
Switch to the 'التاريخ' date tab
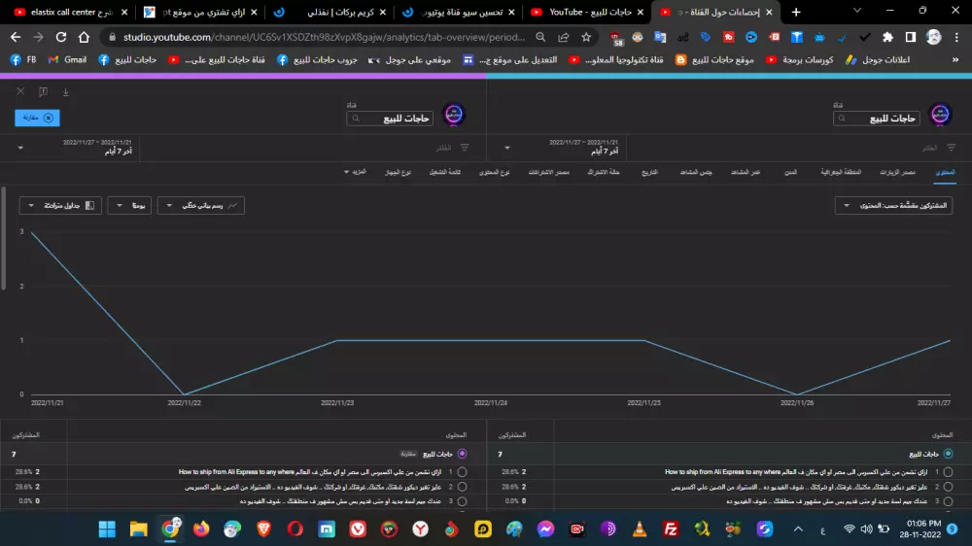(x=649, y=172)
